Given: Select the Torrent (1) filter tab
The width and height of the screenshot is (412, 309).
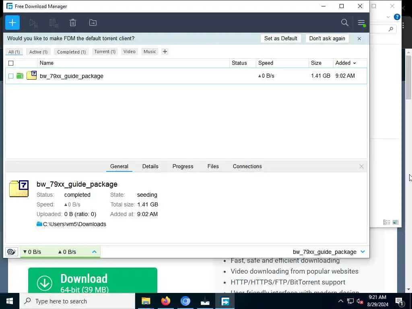Looking at the screenshot, I should (x=105, y=51).
